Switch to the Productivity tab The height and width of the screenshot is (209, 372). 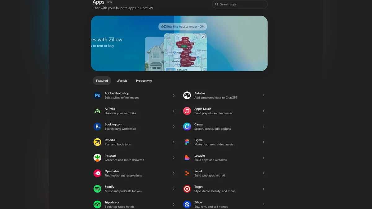[144, 81]
